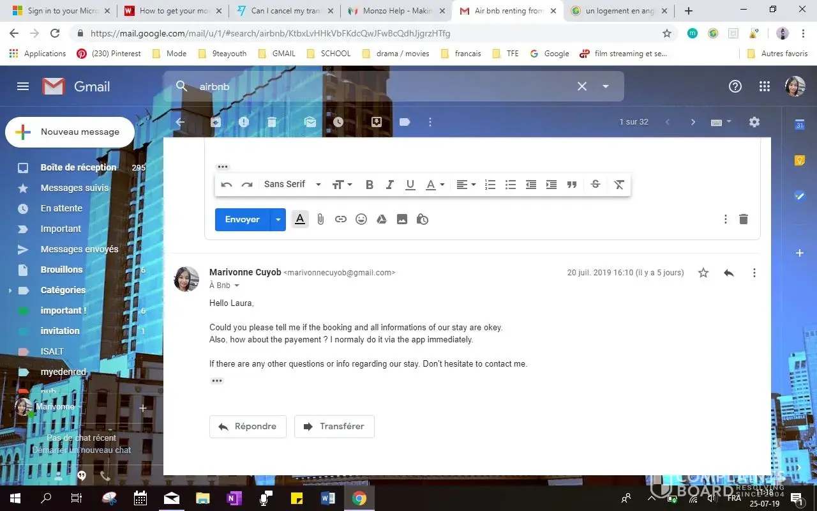This screenshot has height=511, width=817.
Task: Open the Boîte de réception folder
Action: (x=78, y=167)
